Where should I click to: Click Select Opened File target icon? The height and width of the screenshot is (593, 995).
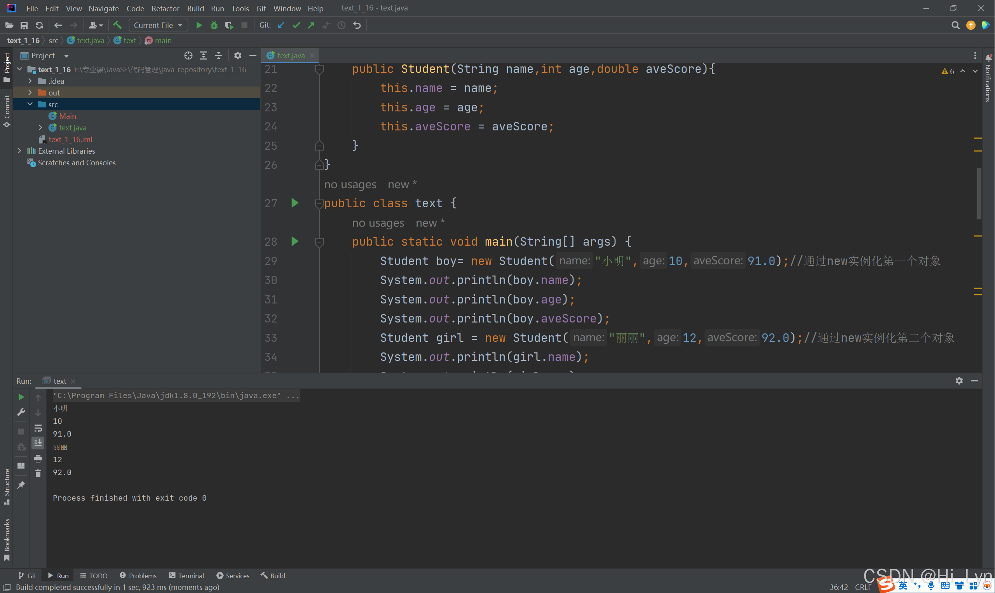coord(188,55)
